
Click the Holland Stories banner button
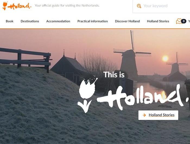click(158, 115)
